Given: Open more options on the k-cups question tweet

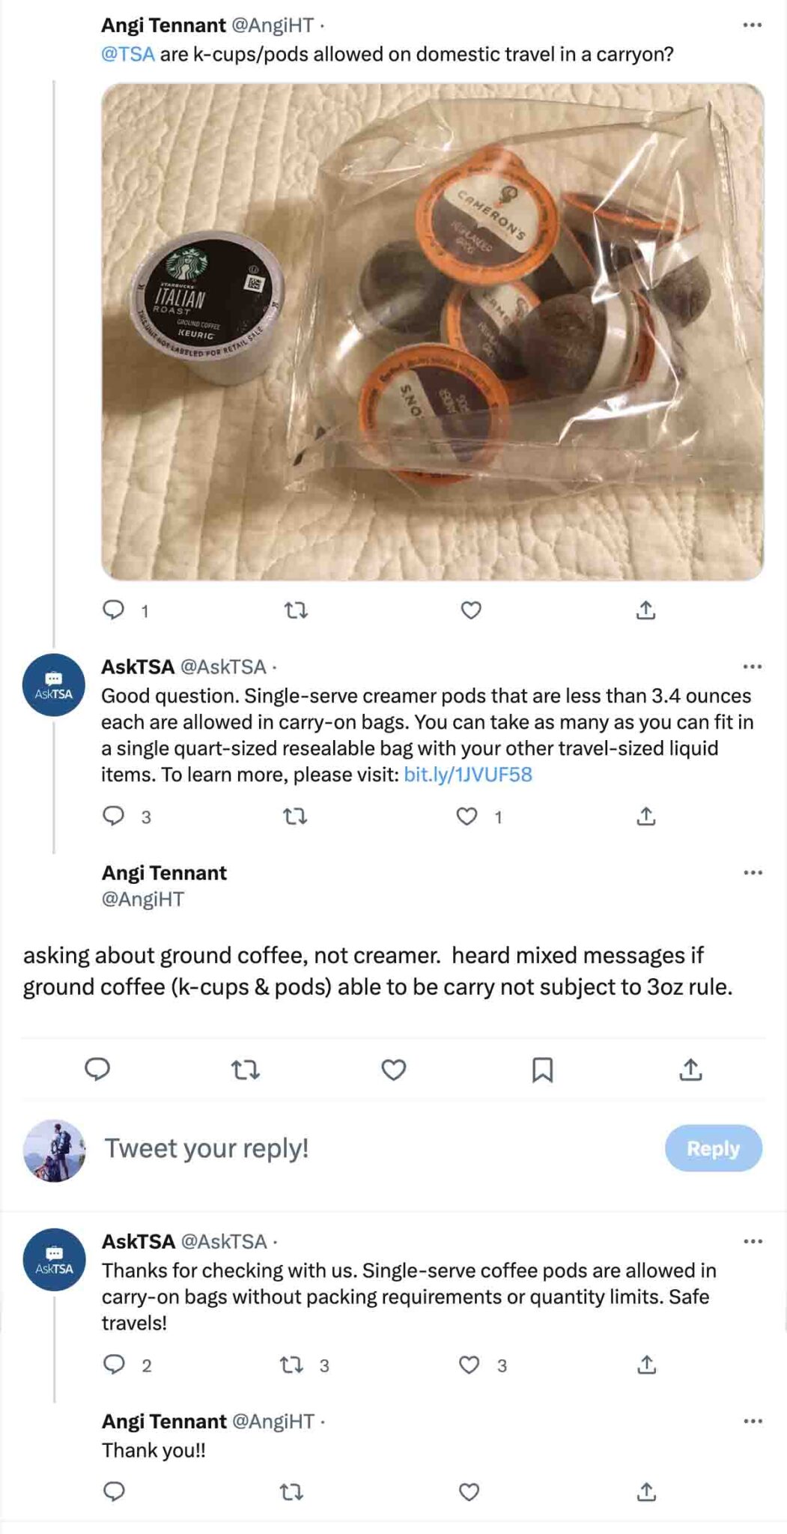Looking at the screenshot, I should click(752, 25).
